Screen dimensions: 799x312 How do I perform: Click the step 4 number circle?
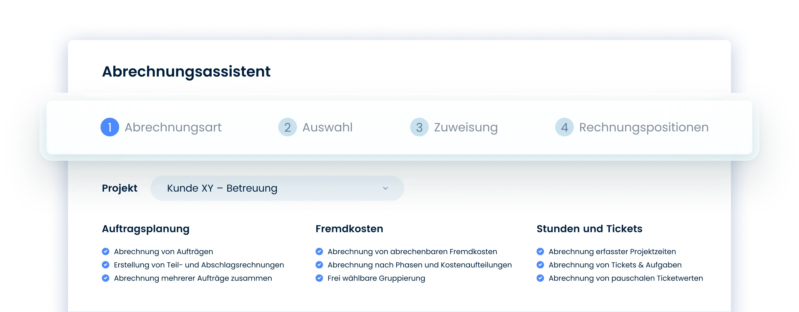click(x=564, y=127)
